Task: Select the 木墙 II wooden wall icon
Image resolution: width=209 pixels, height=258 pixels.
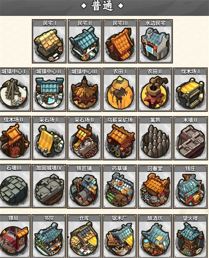Action: click(191, 142)
